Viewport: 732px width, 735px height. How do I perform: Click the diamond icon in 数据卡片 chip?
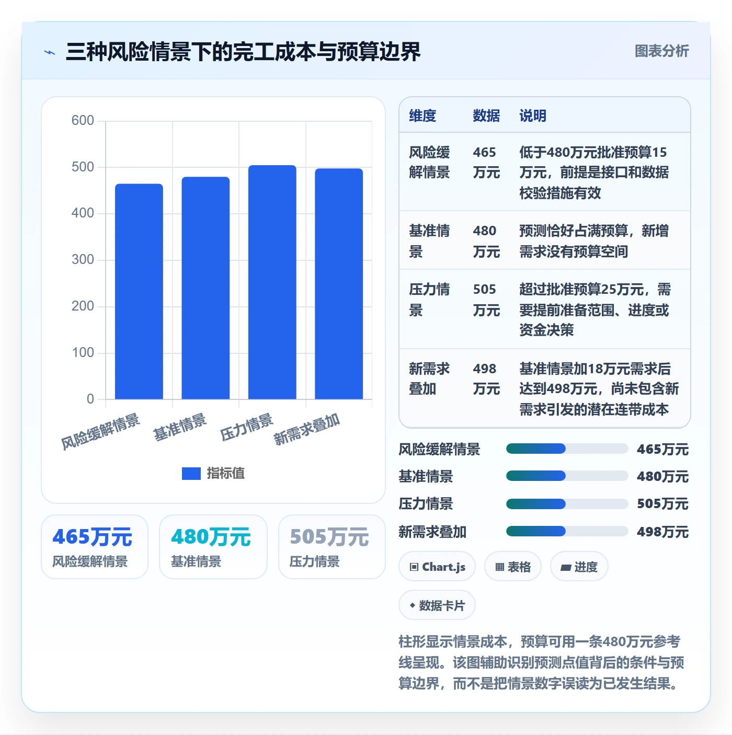(413, 605)
